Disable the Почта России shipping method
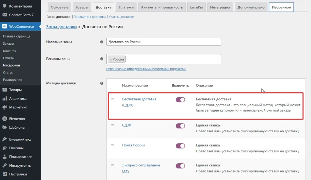The height and width of the screenshot is (180, 311). click(x=181, y=146)
